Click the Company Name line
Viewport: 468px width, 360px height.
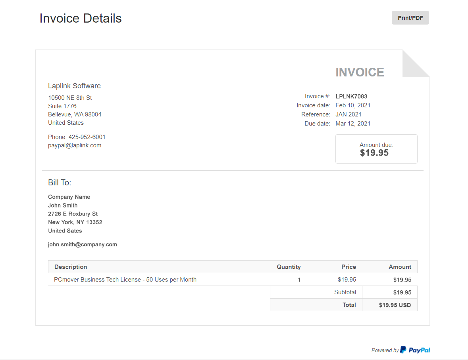(69, 197)
